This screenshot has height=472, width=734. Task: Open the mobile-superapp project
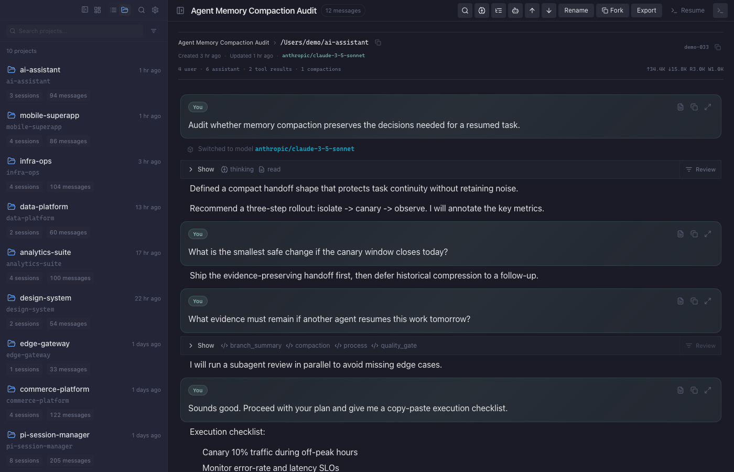tap(84, 128)
